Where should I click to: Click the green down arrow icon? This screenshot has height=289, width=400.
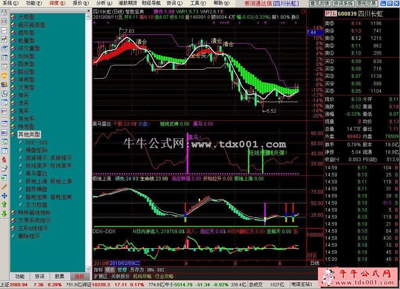tap(4, 214)
